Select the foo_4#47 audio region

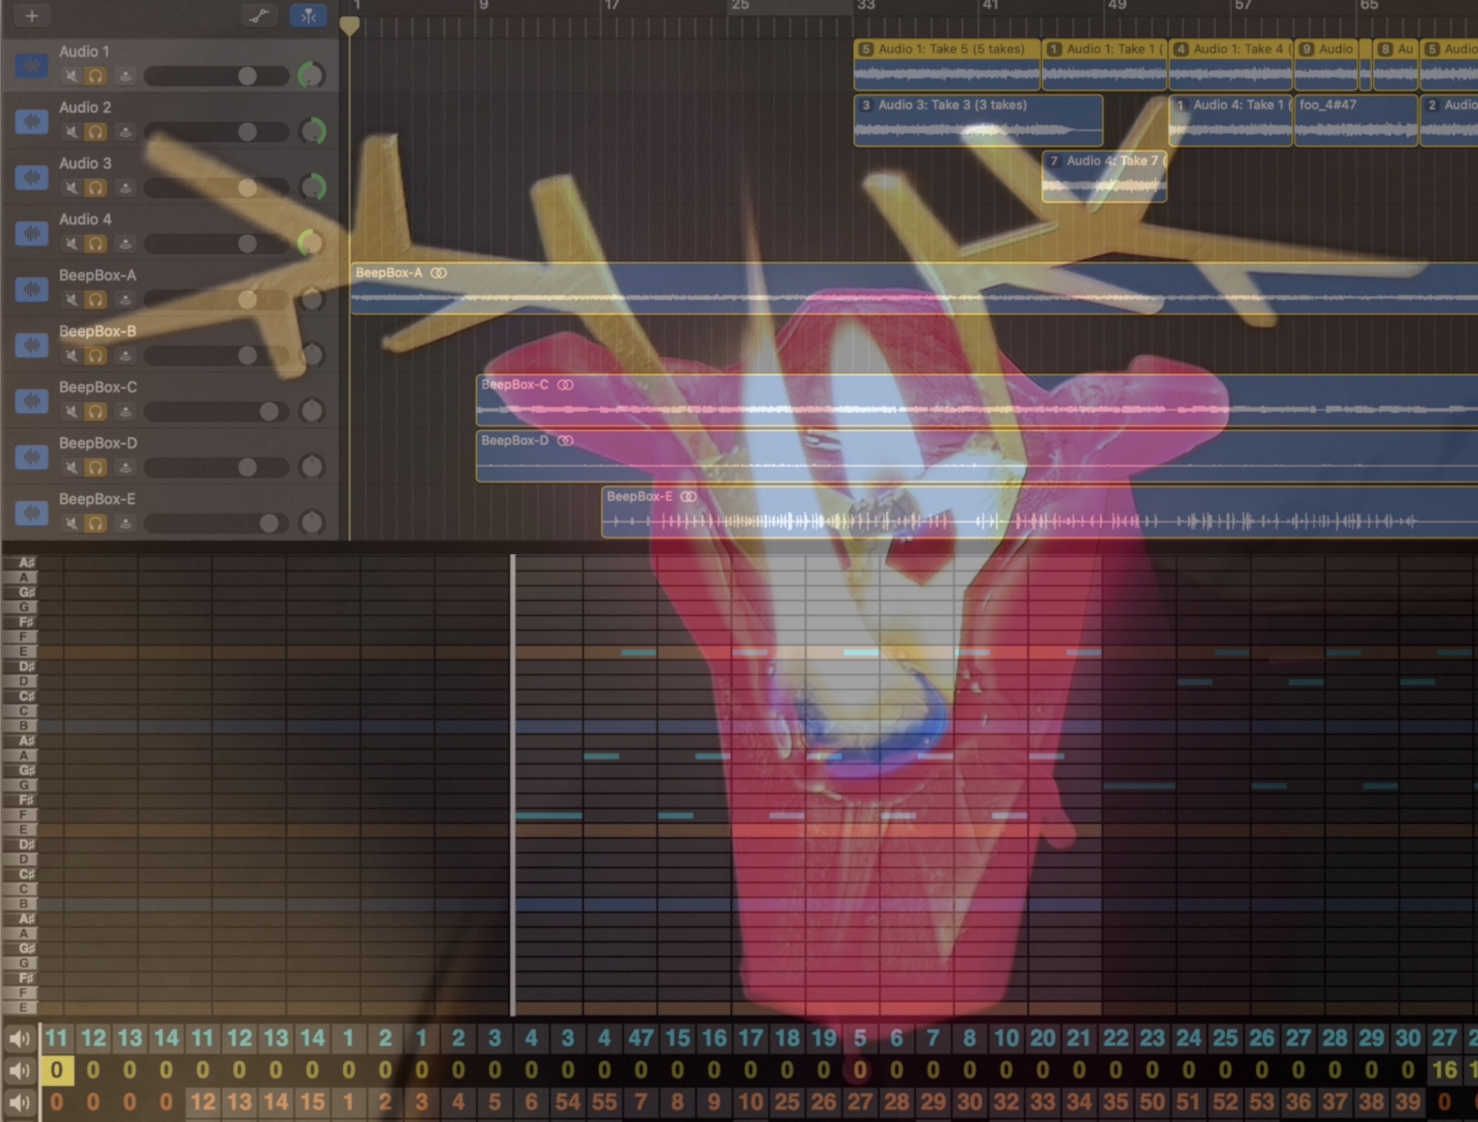(1354, 122)
